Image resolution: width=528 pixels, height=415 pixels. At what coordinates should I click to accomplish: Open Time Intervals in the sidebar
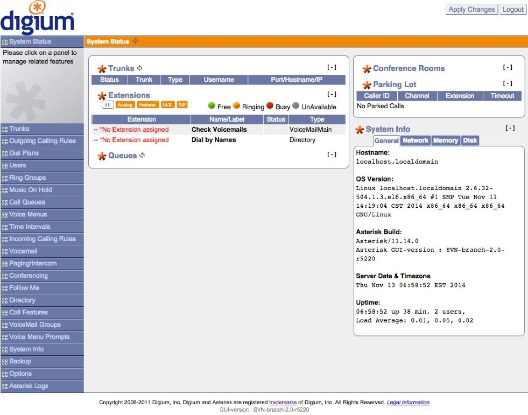(42, 227)
